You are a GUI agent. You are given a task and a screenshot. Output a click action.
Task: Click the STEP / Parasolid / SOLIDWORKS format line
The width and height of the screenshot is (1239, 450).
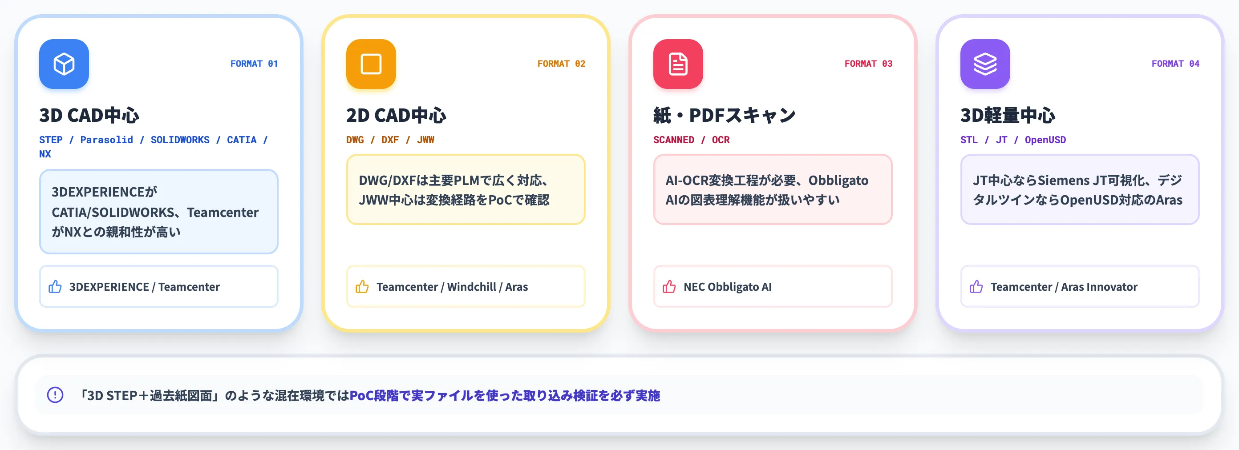point(154,147)
